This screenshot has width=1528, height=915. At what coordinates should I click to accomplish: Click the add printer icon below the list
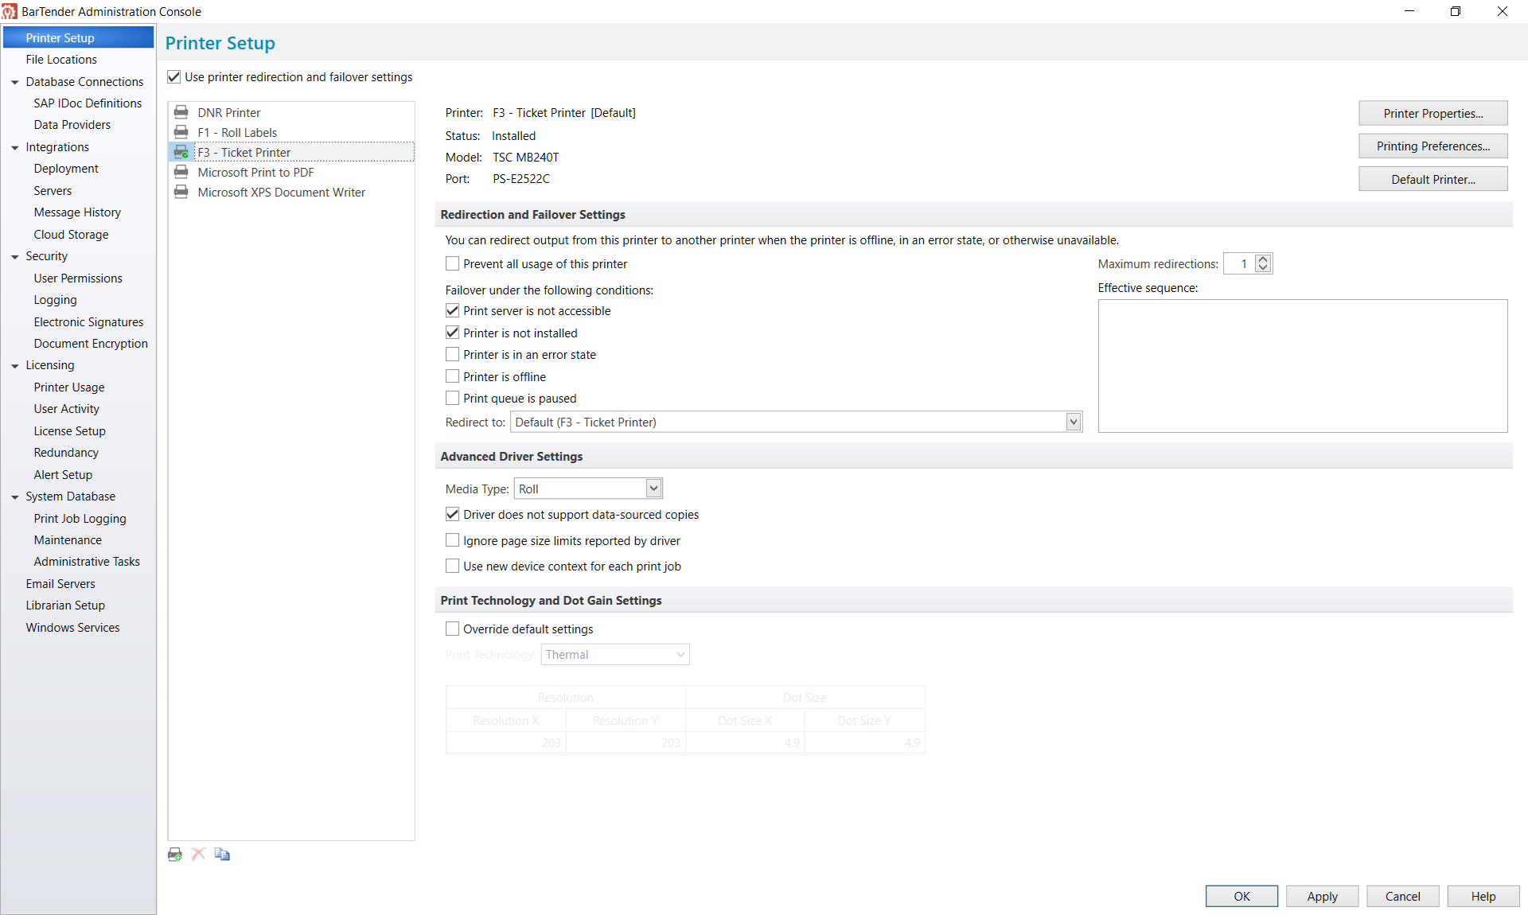click(x=175, y=855)
